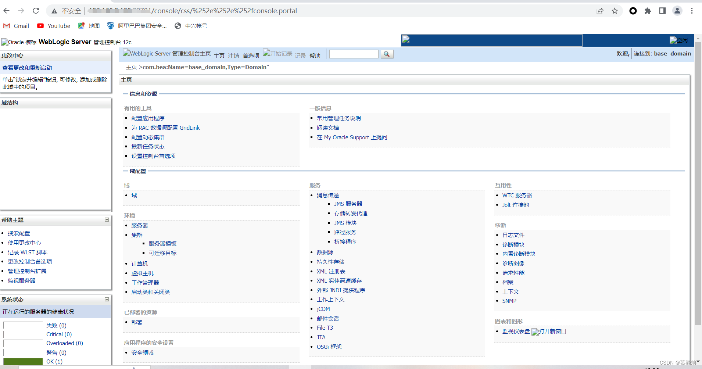Click the 失败 (0) status bar
Image resolution: width=702 pixels, height=369 pixels.
point(23,325)
